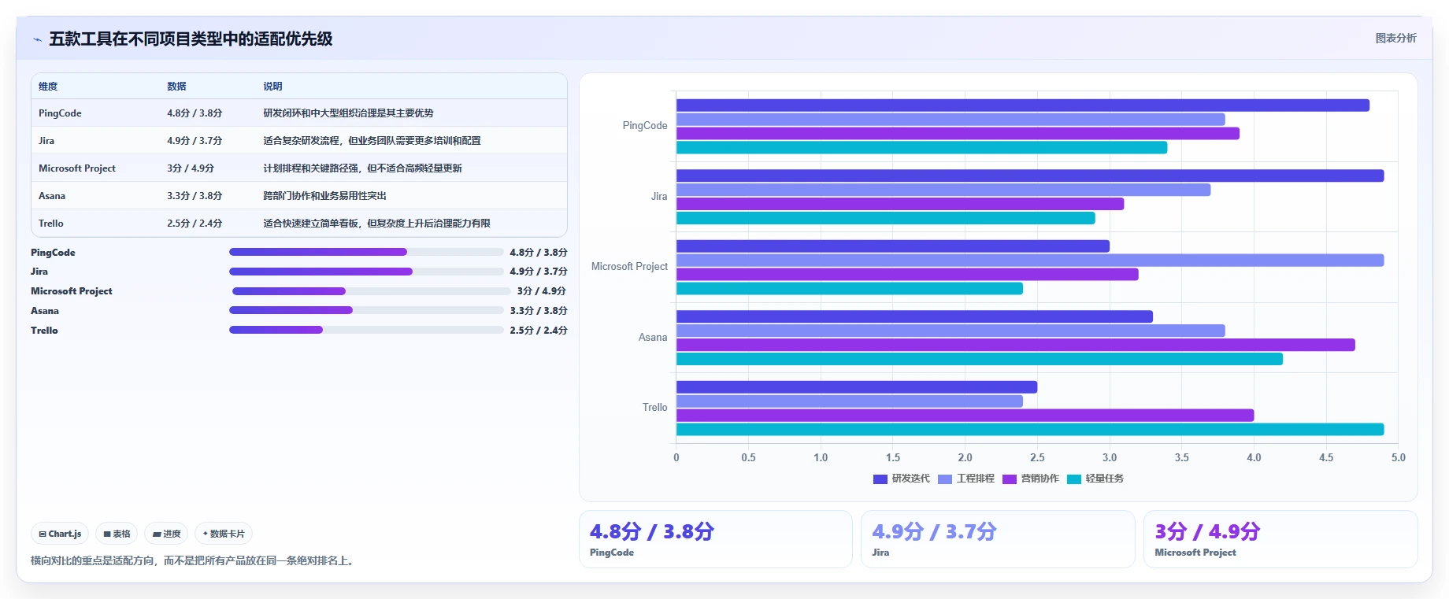
Task: Click the description starting 适合快速建立简单看板
Action: (x=376, y=224)
